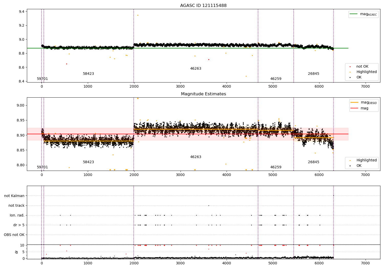Screen dimensions: 384x269
Task: Click the 9.00 y-axis tick in Magnitude Estimates plot
Action: tap(21, 106)
